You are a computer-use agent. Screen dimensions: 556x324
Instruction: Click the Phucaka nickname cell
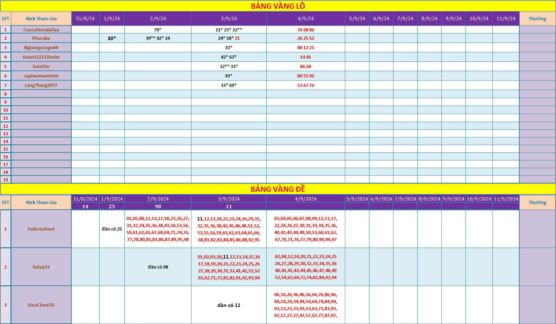tap(41, 38)
